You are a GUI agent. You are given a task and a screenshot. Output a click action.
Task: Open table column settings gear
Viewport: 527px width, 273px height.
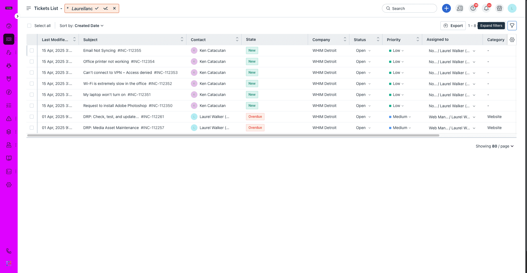pos(512,40)
